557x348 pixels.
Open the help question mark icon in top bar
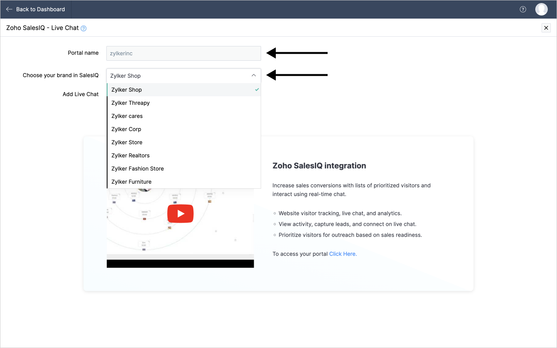(x=523, y=9)
